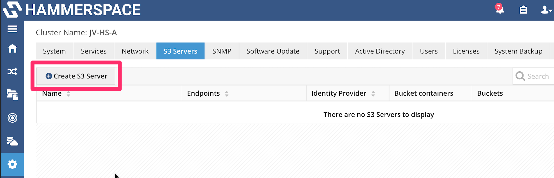
Task: Select the S3 Servers tab
Action: coord(180,51)
